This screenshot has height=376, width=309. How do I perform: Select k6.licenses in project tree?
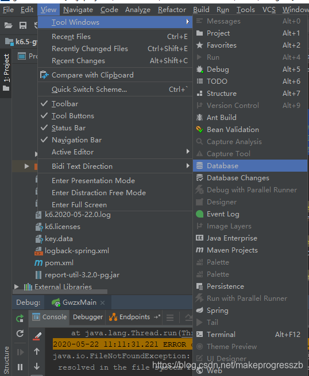click(63, 227)
